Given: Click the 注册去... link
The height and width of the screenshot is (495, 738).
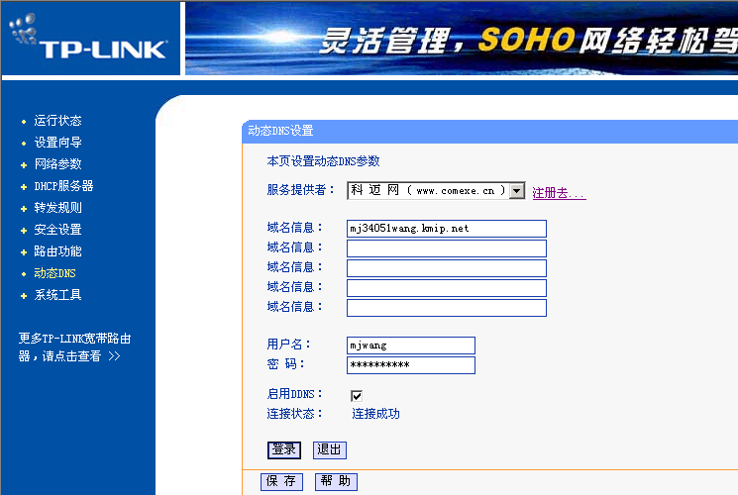Looking at the screenshot, I should tap(559, 194).
